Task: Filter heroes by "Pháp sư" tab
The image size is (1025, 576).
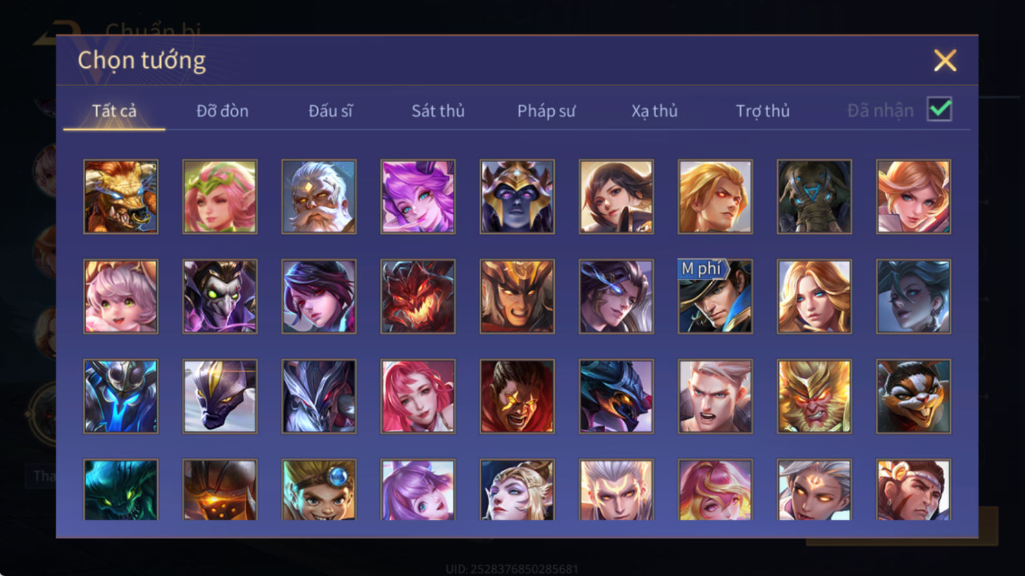Action: click(x=546, y=111)
